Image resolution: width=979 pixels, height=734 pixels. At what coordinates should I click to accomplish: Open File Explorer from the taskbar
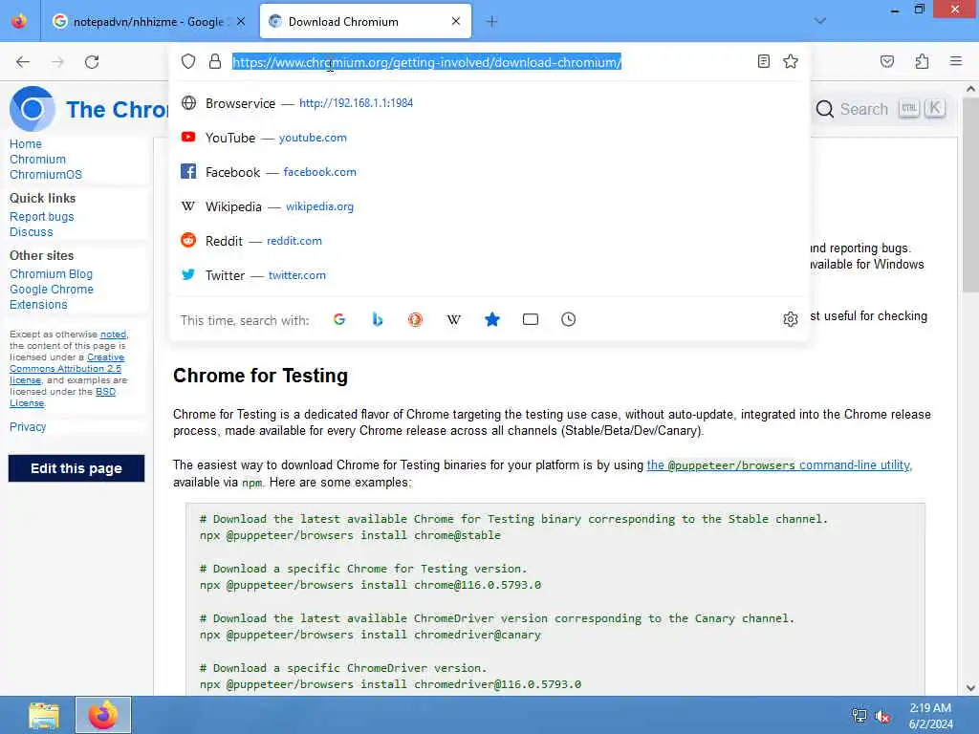[x=44, y=715]
